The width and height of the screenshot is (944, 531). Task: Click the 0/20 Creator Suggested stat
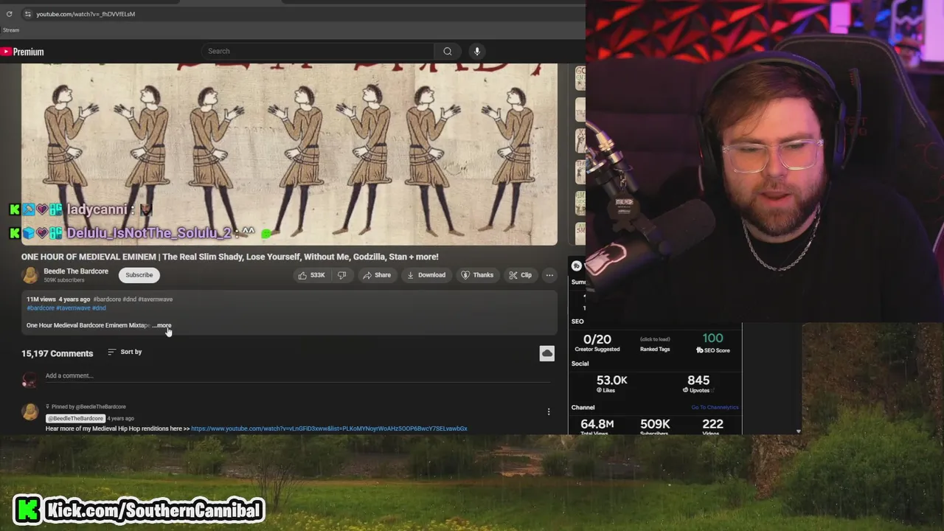point(597,343)
